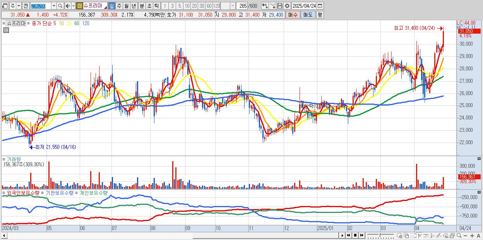The image size is (483, 240).
Task: Click the stock code input 236200
Action: coord(41,6)
